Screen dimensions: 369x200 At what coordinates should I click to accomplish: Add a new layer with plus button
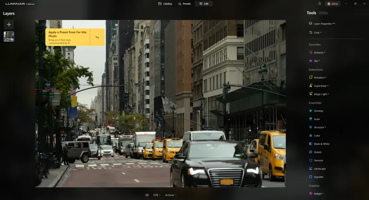(x=9, y=24)
